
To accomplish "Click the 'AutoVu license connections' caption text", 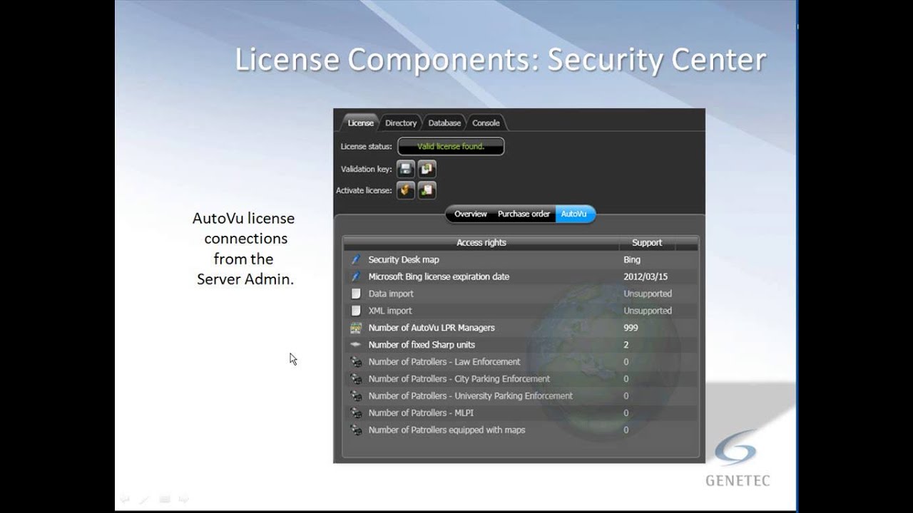I will [x=243, y=228].
